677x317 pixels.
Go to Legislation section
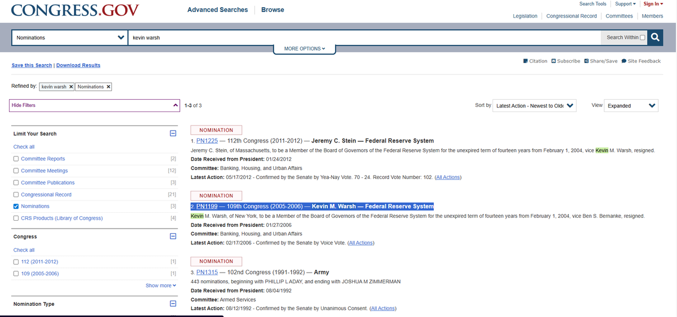(525, 16)
